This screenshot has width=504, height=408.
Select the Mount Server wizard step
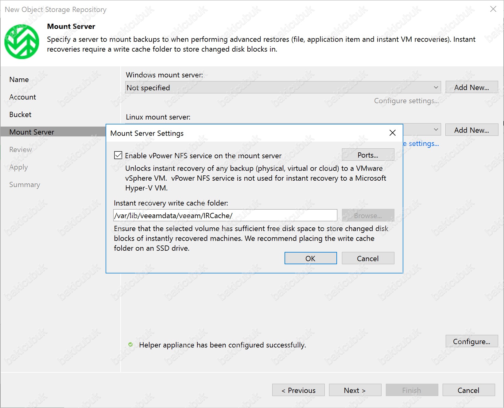click(32, 132)
